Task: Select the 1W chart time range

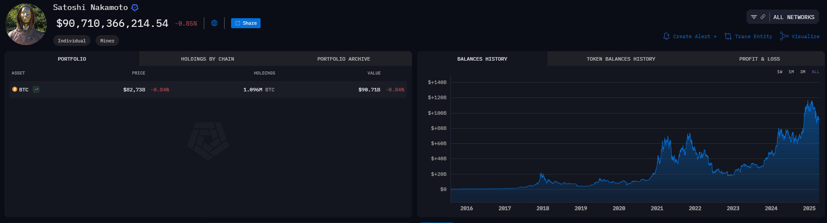Action: [x=779, y=72]
